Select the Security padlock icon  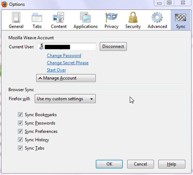pos(133,18)
